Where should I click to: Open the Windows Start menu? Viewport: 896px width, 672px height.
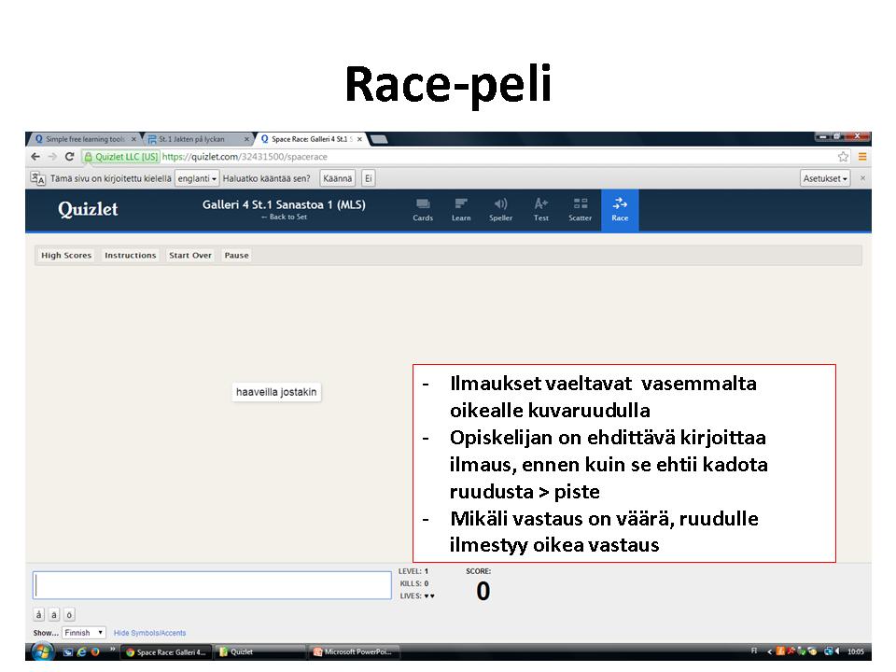(43, 651)
